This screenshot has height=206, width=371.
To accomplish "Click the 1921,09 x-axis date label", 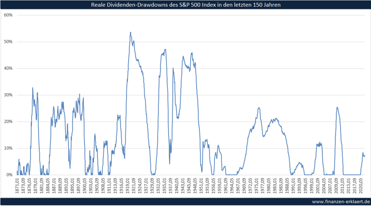I will [134, 186].
